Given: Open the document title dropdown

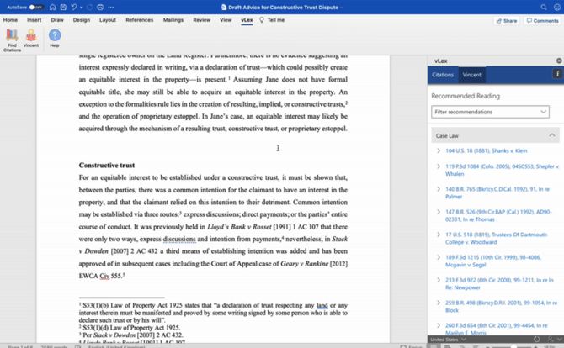Looking at the screenshot, I should click(342, 8).
